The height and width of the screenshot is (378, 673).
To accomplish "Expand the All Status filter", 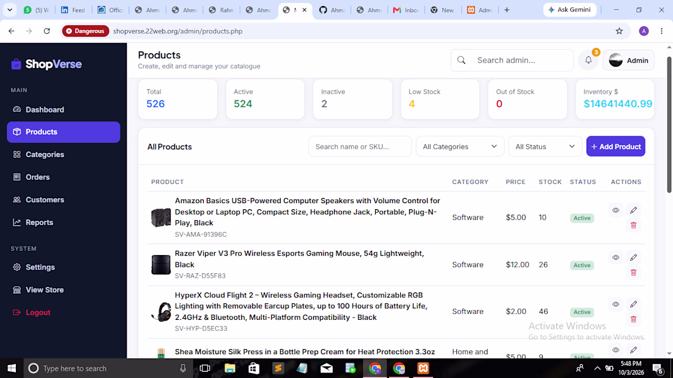I will coord(545,146).
